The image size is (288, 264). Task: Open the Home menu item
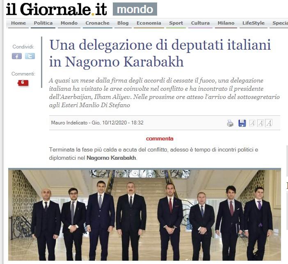tap(18, 23)
